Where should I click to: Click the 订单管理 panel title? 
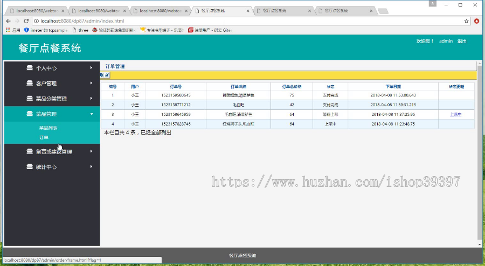[115, 66]
